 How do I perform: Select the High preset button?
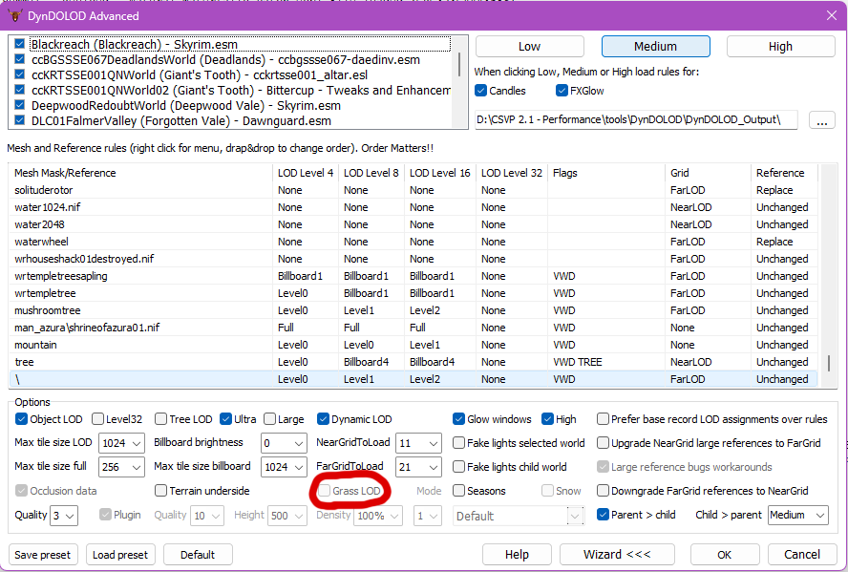click(779, 46)
